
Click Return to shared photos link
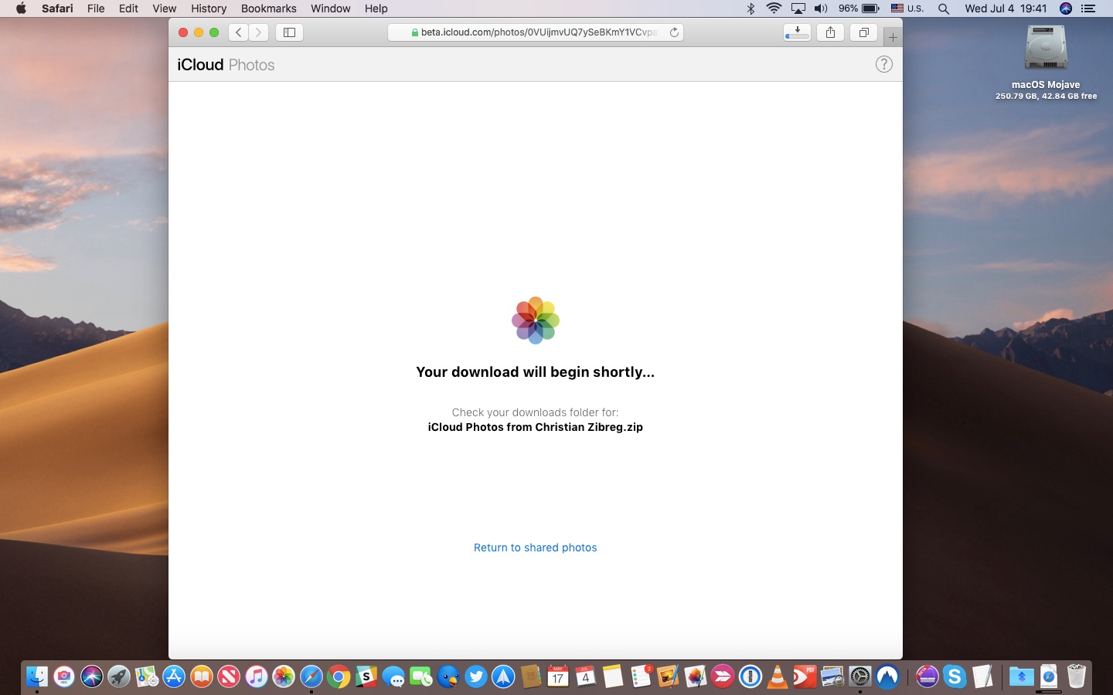click(535, 548)
